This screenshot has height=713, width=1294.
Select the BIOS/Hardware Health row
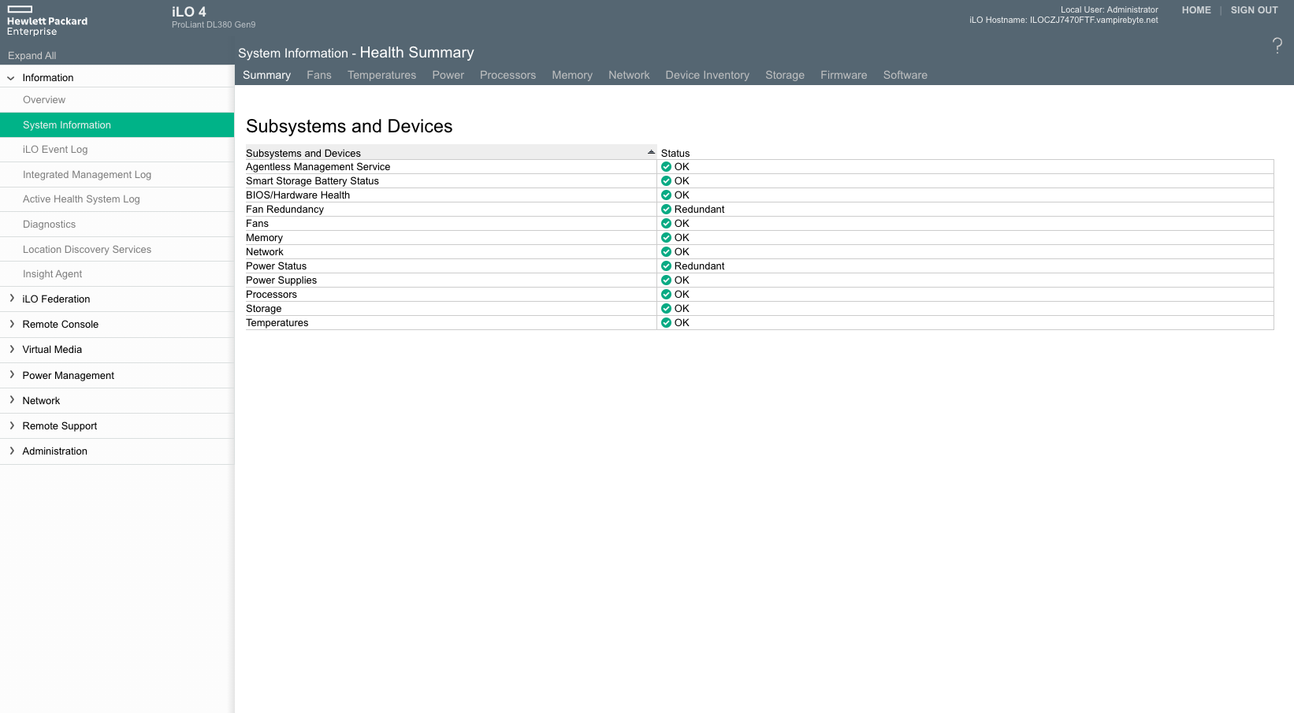click(760, 195)
